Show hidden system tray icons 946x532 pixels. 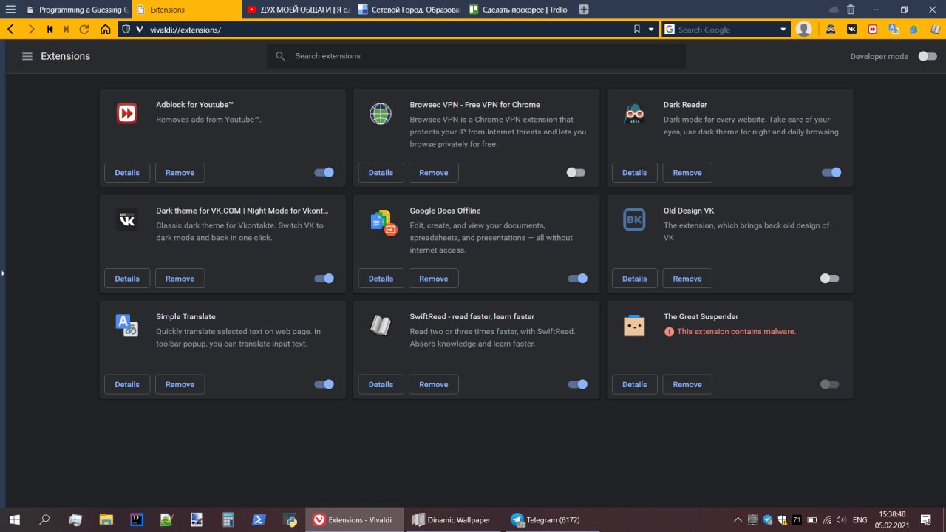[737, 519]
